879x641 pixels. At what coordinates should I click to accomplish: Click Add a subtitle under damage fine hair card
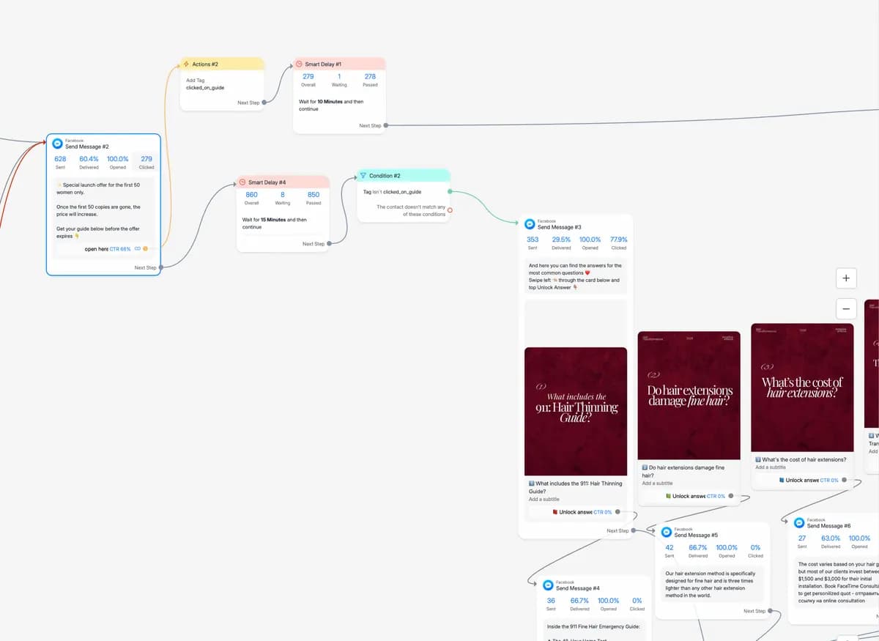[657, 483]
